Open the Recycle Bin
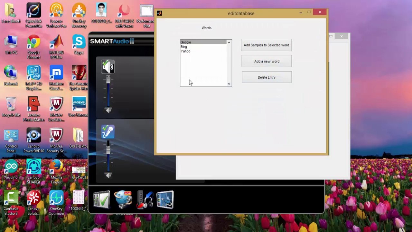Screen dimensions: 412x232 point(11,107)
